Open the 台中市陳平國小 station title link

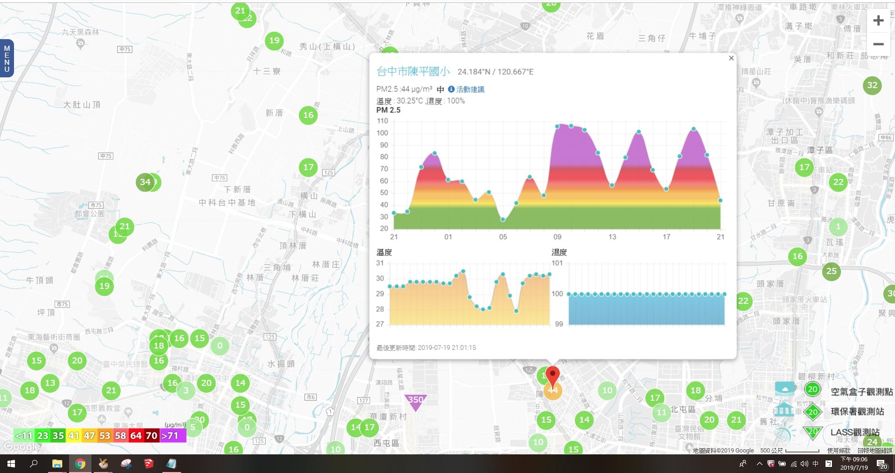point(413,71)
